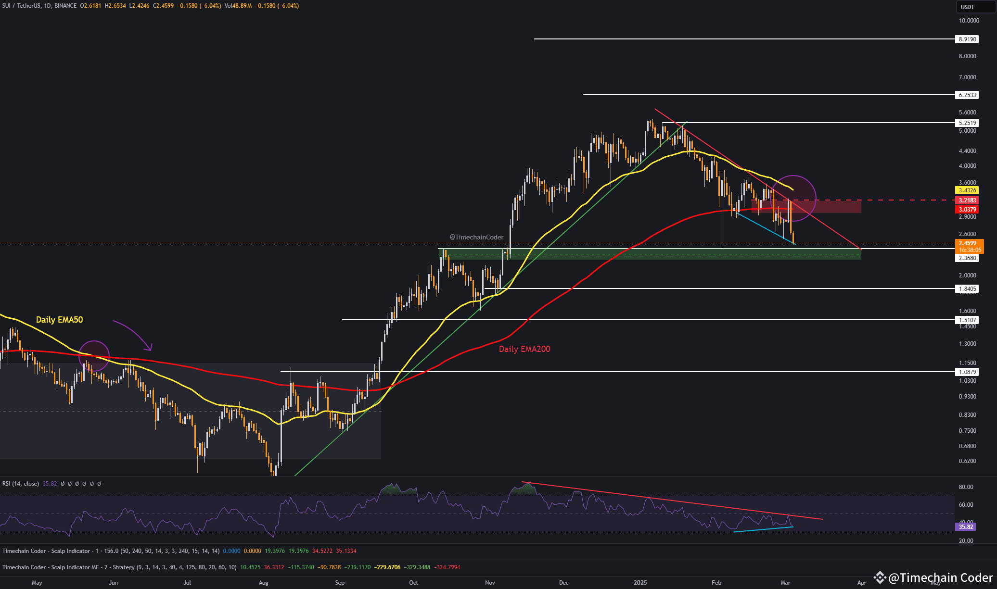Viewport: 997px width, 589px height.
Task: Click the red 3.2183 price label
Action: (x=967, y=201)
